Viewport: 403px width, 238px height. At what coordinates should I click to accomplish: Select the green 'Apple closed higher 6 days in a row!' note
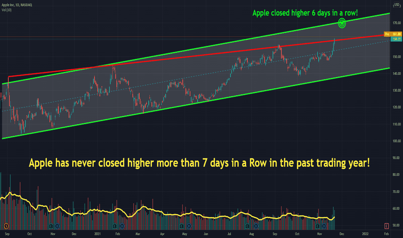point(305,13)
